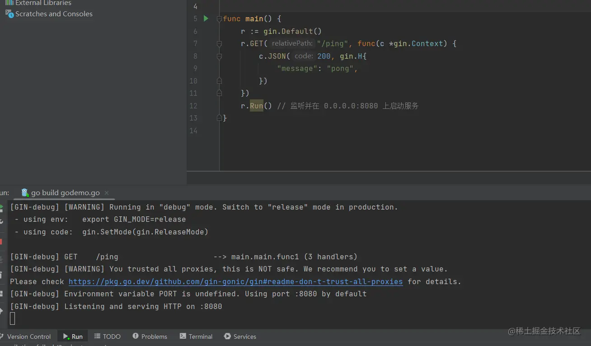Toggle the fold end marker on line 10
Viewport: 591px width, 346px height.
coord(219,81)
